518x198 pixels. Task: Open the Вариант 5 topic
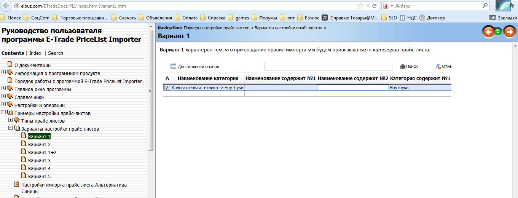pos(39,176)
